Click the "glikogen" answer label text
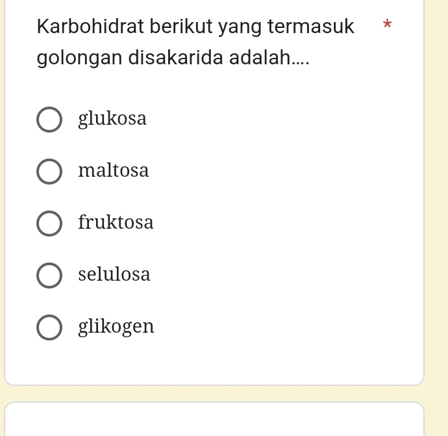 [116, 326]
